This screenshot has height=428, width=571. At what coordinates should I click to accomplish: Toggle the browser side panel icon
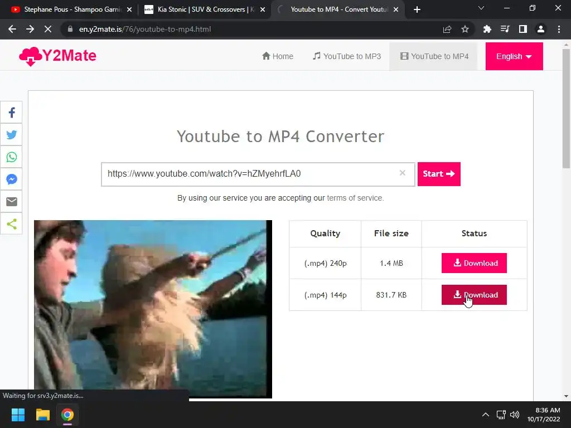click(523, 29)
